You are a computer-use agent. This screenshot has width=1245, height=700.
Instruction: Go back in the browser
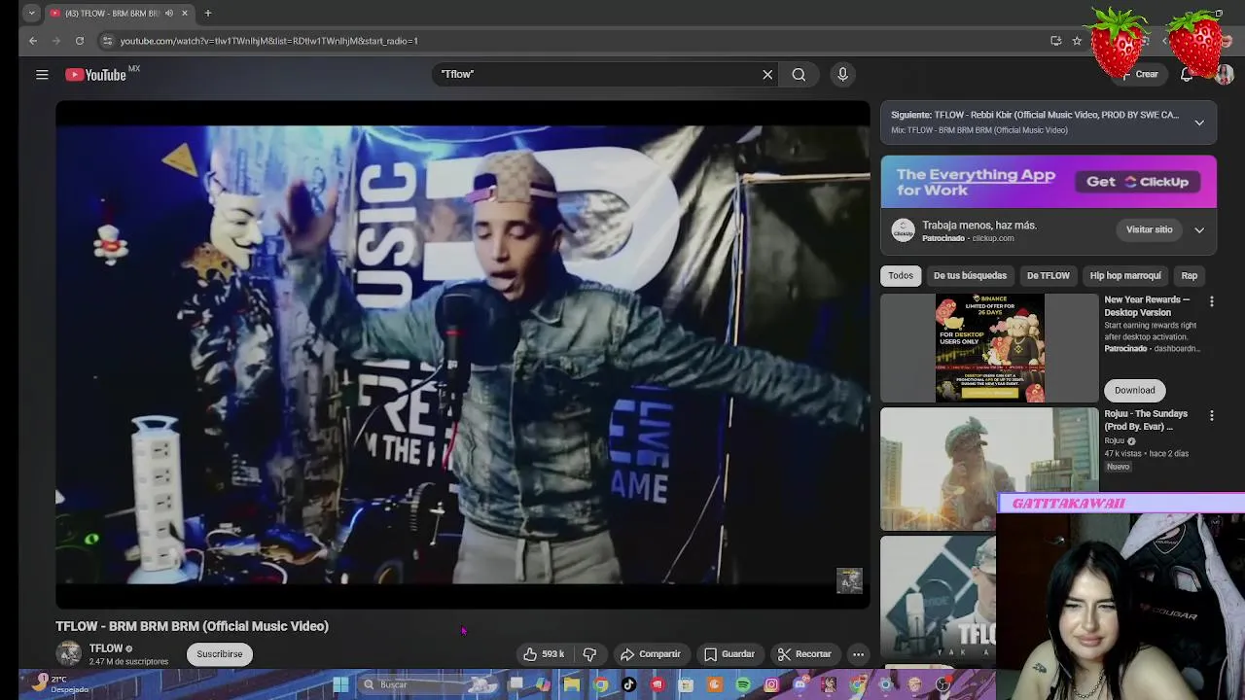point(33,41)
